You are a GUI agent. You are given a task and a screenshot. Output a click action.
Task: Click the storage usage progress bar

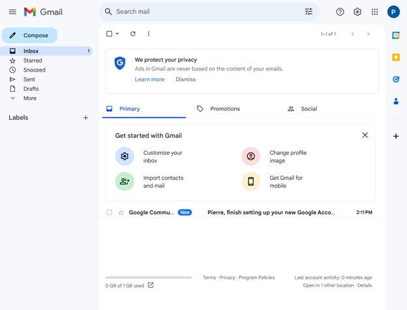point(149,277)
